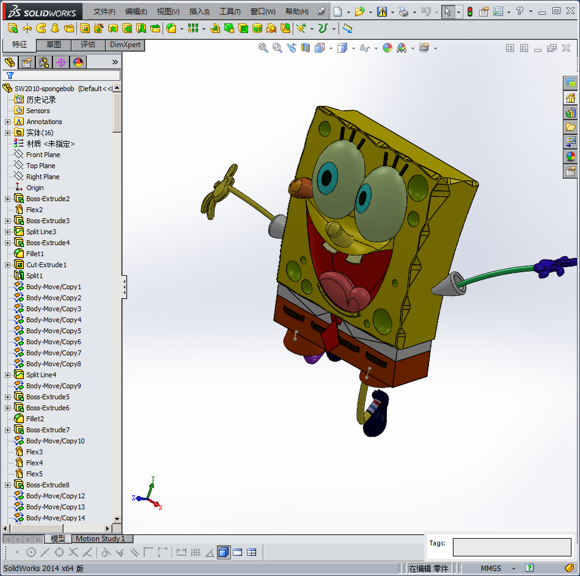
Task: Open the Options checklist icon
Action: coord(498,12)
